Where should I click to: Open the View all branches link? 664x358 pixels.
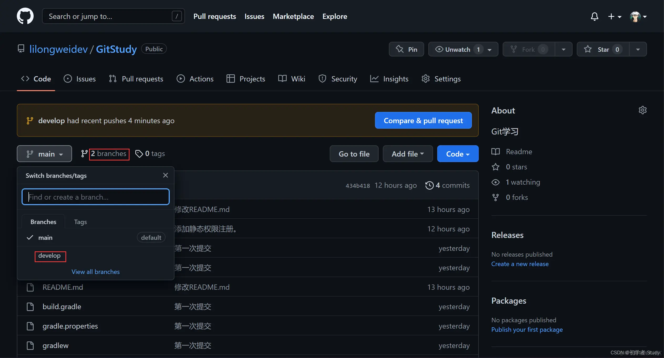[95, 272]
